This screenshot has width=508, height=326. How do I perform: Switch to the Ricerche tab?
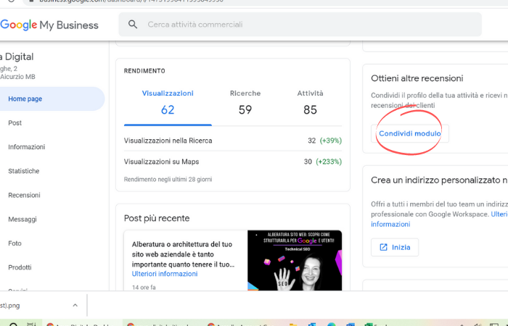pos(245,103)
